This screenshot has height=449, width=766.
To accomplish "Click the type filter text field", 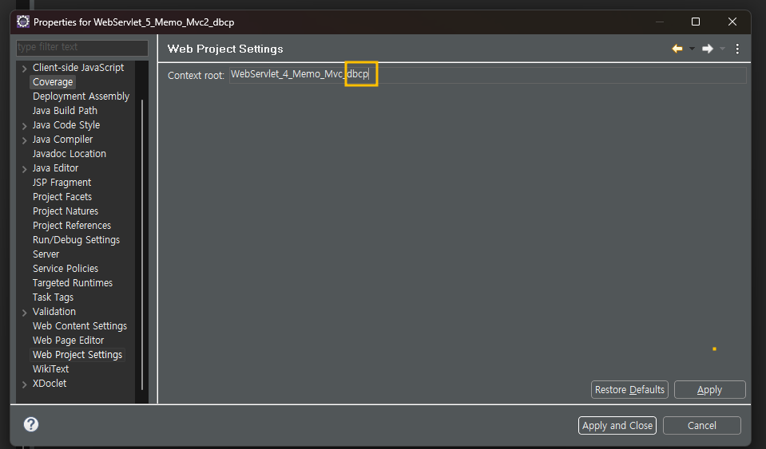I will 82,47.
